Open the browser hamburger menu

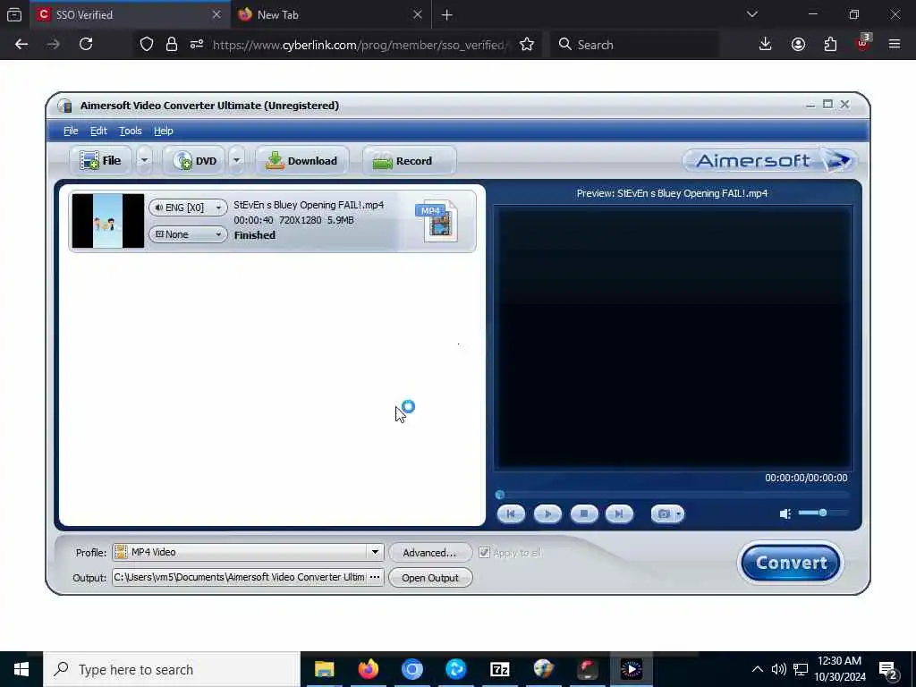(x=895, y=45)
